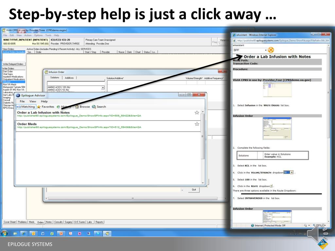Open Solutions tab in Infusion Order
This screenshot has height=251, width=335.
[55, 78]
